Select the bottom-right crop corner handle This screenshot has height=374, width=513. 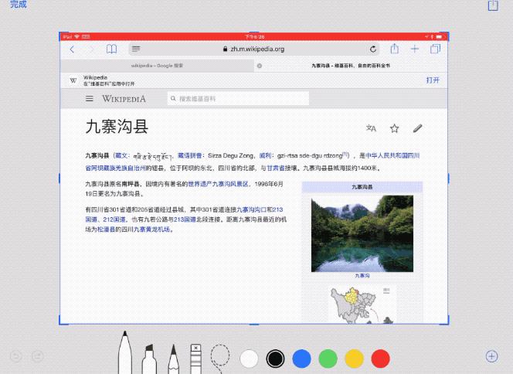(446, 321)
